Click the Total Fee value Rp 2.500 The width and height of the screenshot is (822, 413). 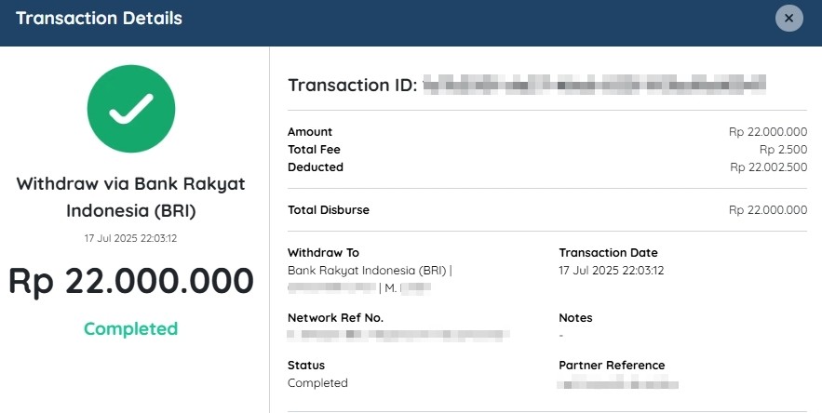point(783,150)
